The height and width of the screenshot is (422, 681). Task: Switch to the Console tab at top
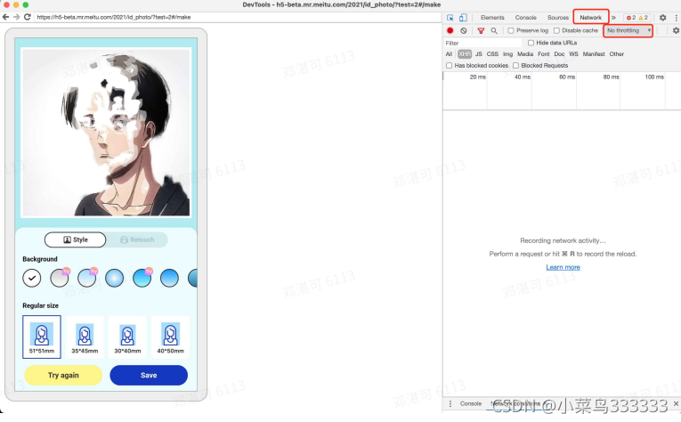(525, 18)
